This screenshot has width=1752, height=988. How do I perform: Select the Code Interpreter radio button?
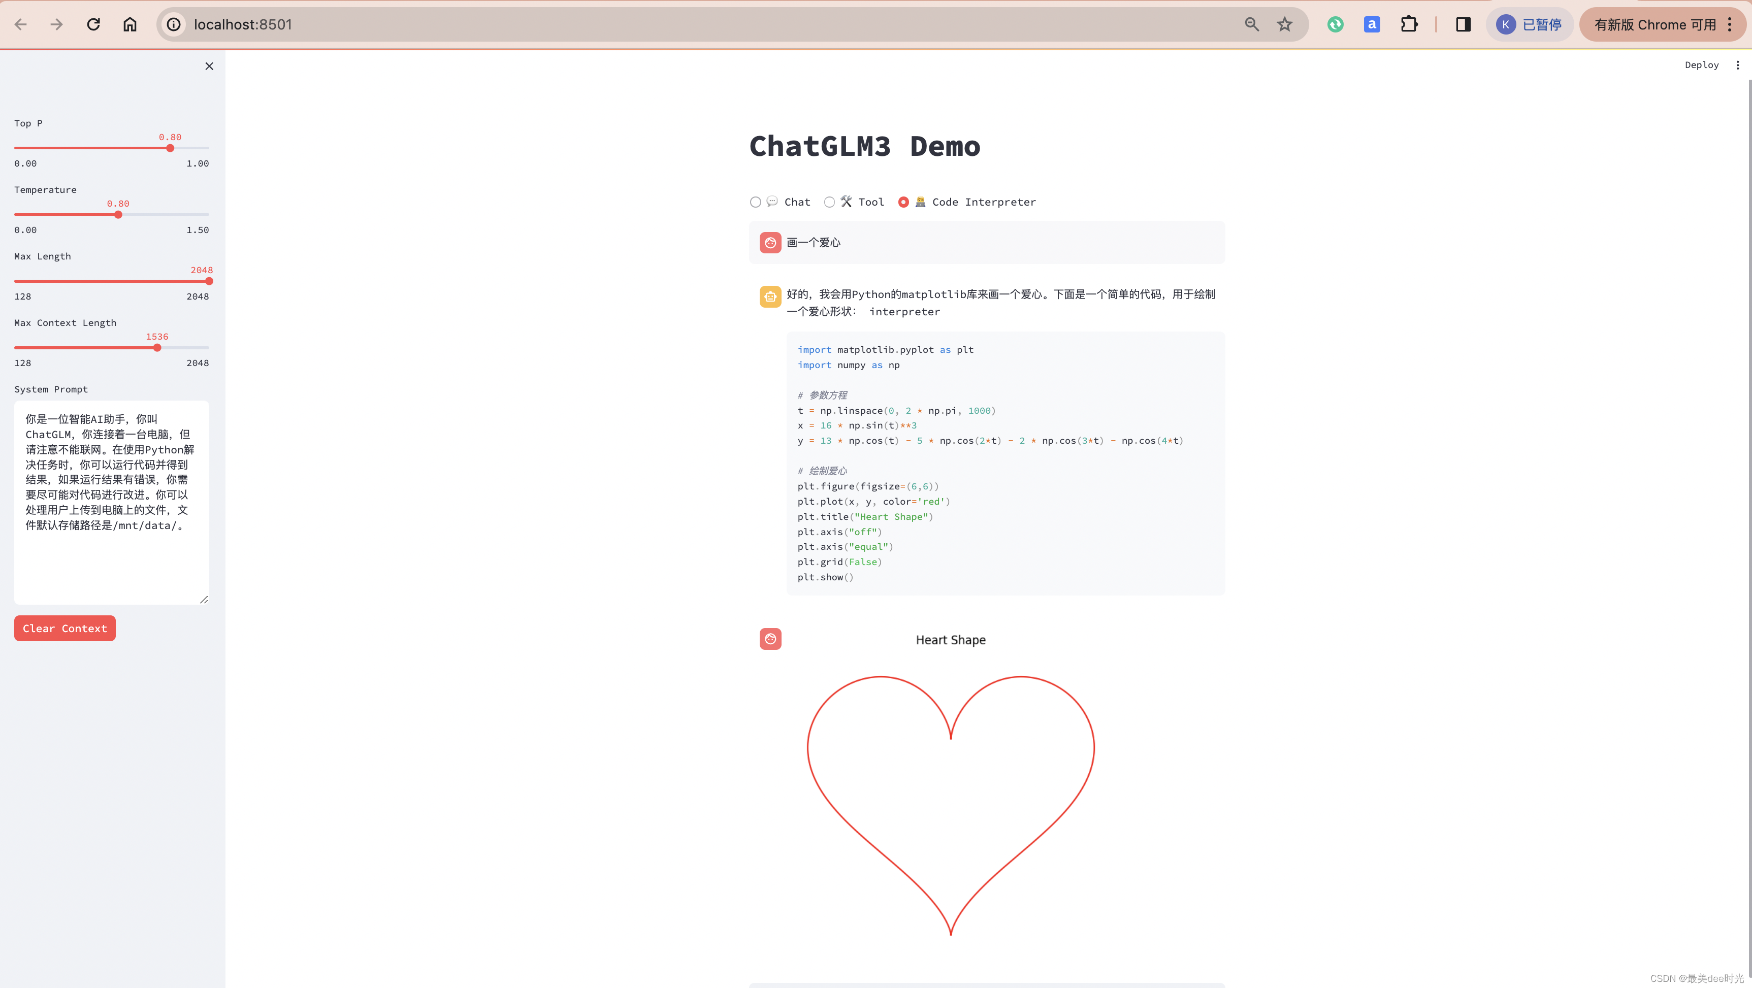tap(903, 201)
